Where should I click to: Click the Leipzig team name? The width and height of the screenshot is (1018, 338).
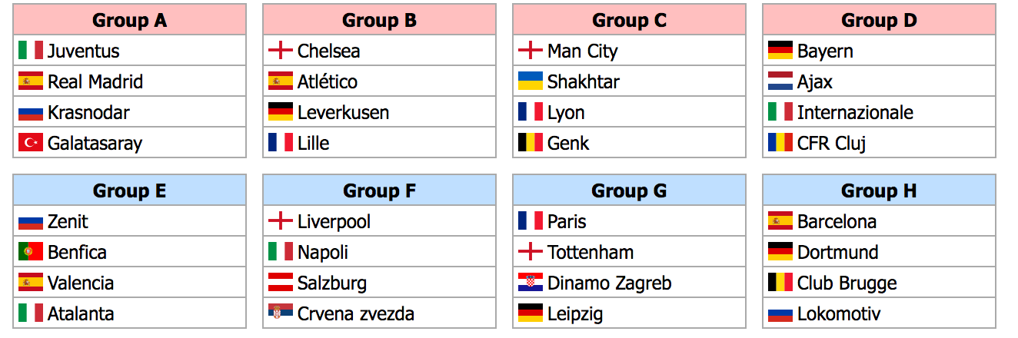(575, 313)
